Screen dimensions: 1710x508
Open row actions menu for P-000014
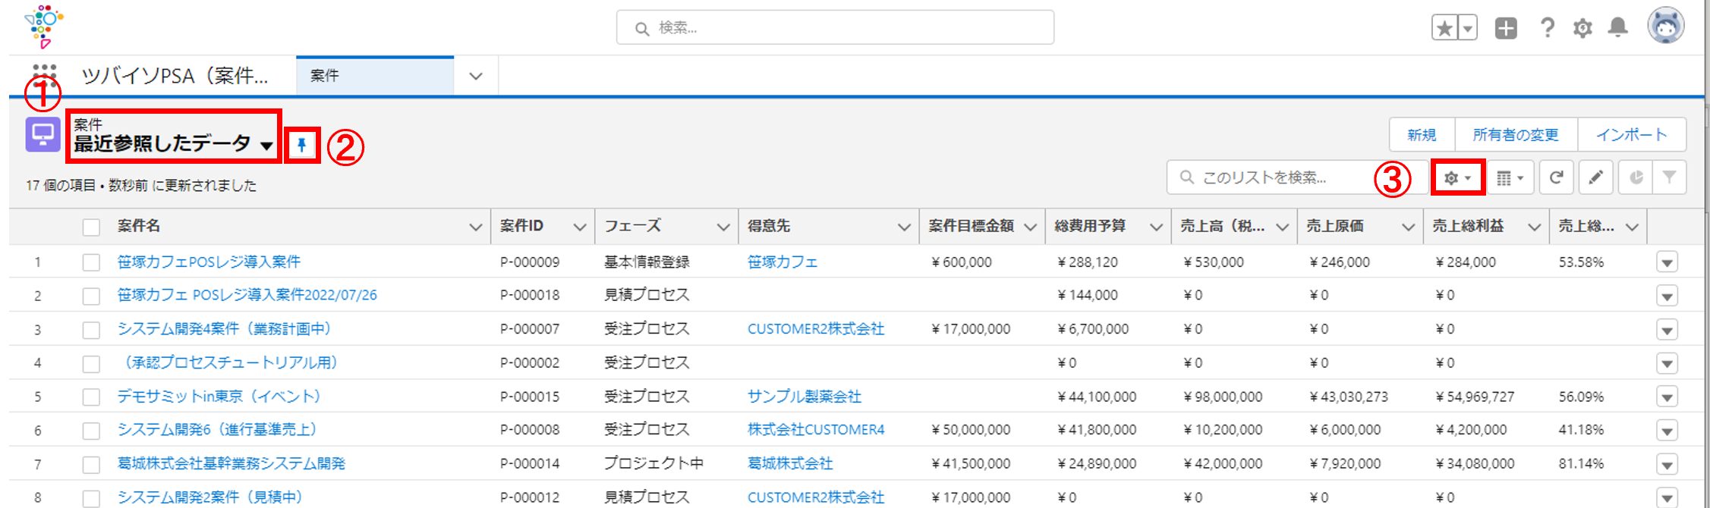point(1667,464)
